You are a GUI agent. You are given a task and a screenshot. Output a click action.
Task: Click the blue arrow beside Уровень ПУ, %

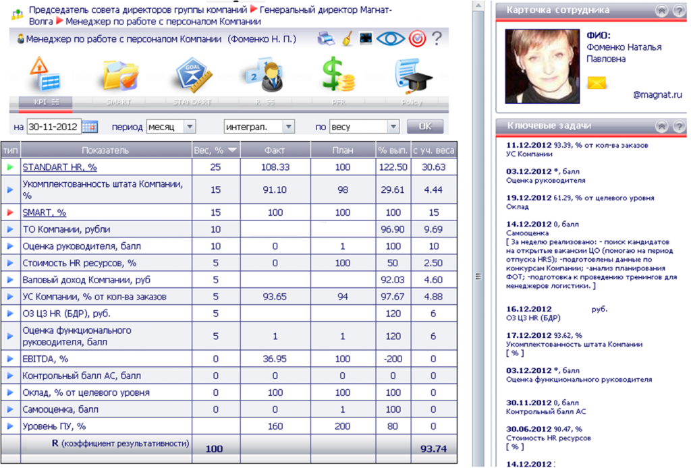(10, 426)
